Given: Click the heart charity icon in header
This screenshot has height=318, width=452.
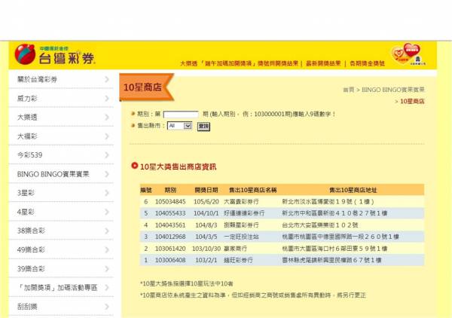Looking at the screenshot, I should [x=408, y=54].
